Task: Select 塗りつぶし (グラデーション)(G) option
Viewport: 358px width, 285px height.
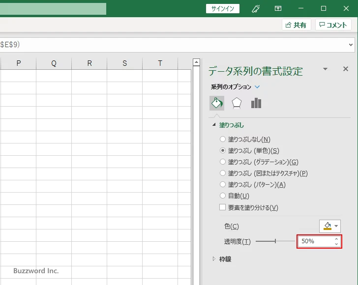Action: click(x=223, y=162)
